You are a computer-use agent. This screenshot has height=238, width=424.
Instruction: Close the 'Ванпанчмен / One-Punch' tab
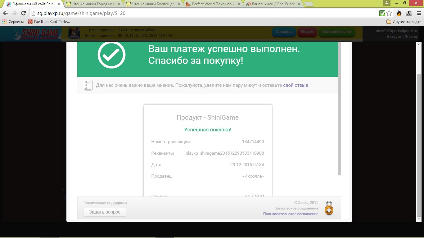point(299,4)
